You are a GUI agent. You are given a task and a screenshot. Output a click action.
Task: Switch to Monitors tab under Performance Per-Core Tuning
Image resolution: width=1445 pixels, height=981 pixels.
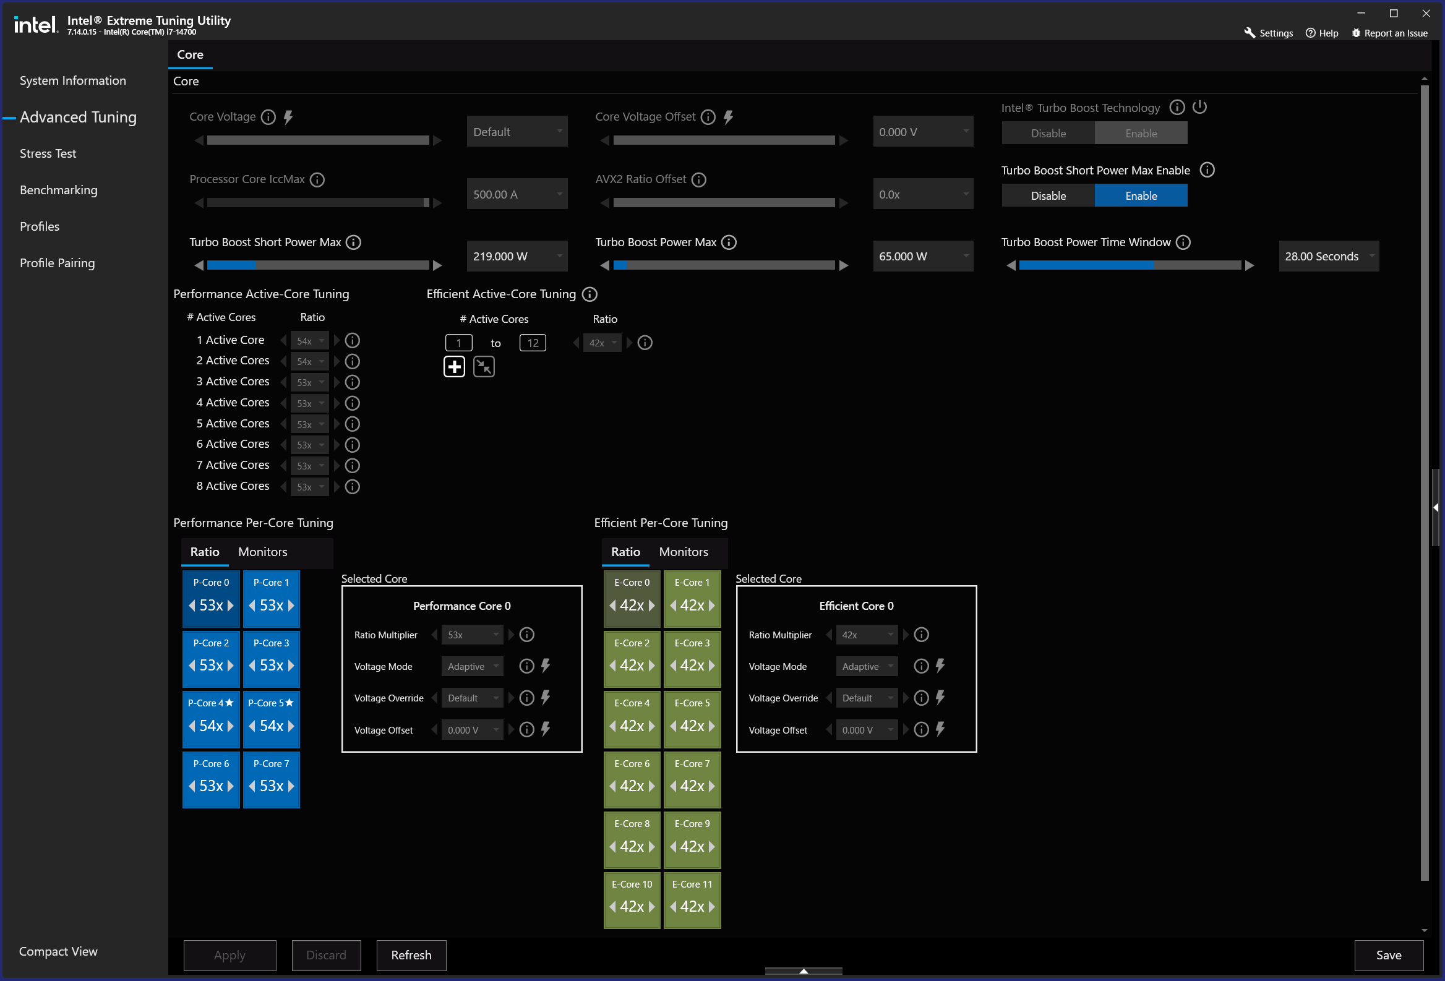point(262,551)
